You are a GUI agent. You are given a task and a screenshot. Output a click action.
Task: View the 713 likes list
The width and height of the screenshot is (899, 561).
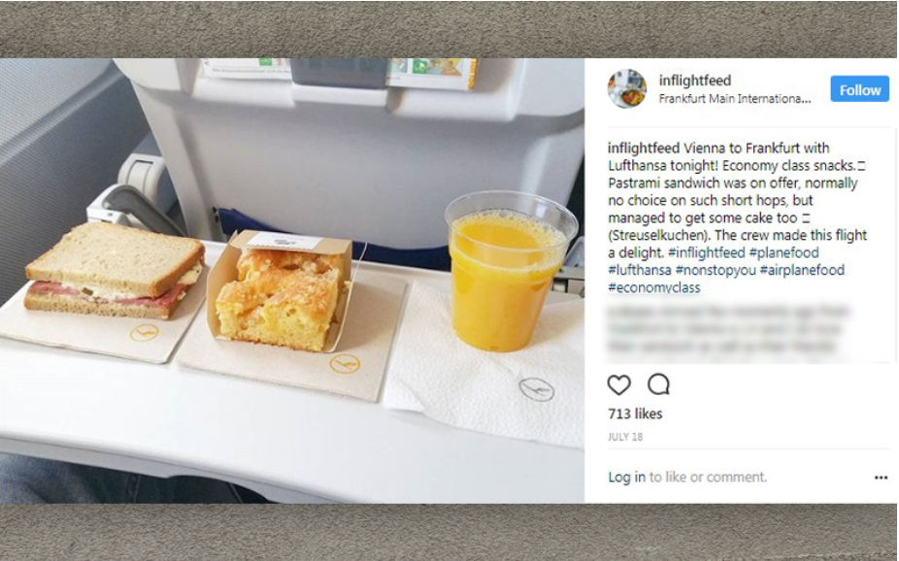coord(635,413)
